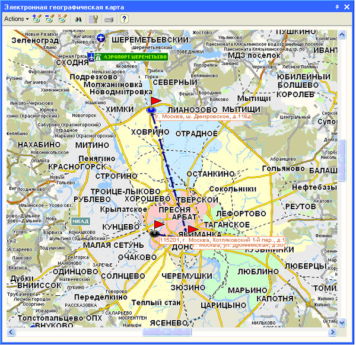Image resolution: width=356 pixels, height=345 pixels.
Task: Open help with the question mark icon
Action: pyautogui.click(x=124, y=19)
